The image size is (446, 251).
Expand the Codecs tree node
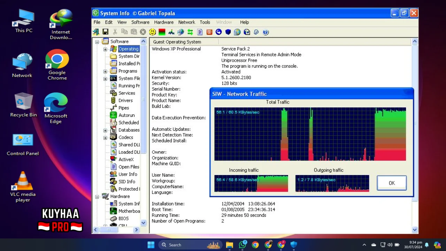tap(105, 137)
